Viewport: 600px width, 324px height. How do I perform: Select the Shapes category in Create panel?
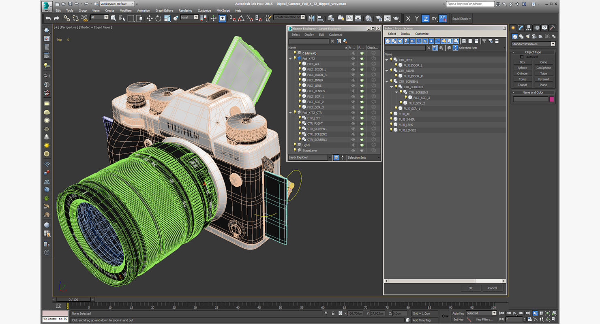[x=521, y=36]
